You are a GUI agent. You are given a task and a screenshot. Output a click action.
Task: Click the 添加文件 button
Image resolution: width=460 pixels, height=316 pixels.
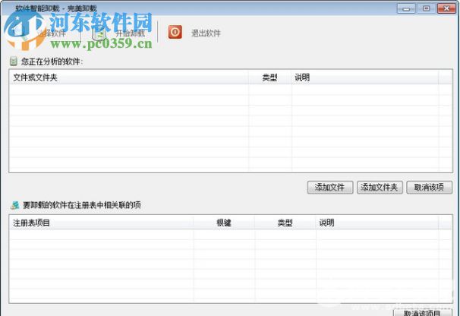click(x=330, y=188)
